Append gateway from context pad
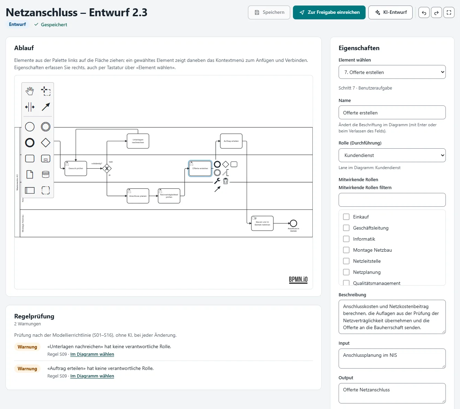The height and width of the screenshot is (409, 460). click(226, 164)
